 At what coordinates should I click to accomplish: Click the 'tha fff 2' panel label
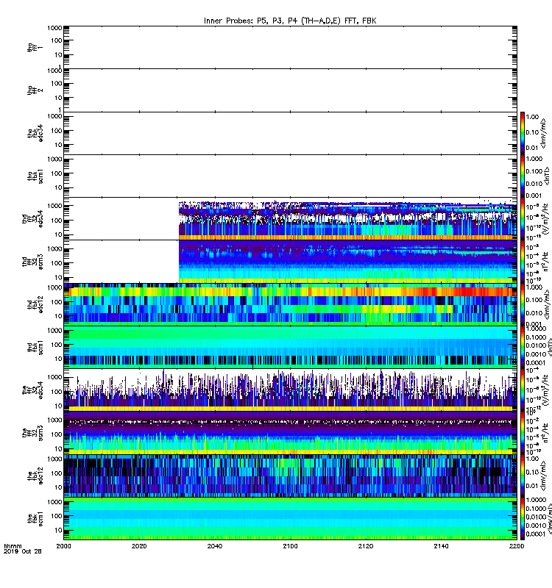coord(35,90)
